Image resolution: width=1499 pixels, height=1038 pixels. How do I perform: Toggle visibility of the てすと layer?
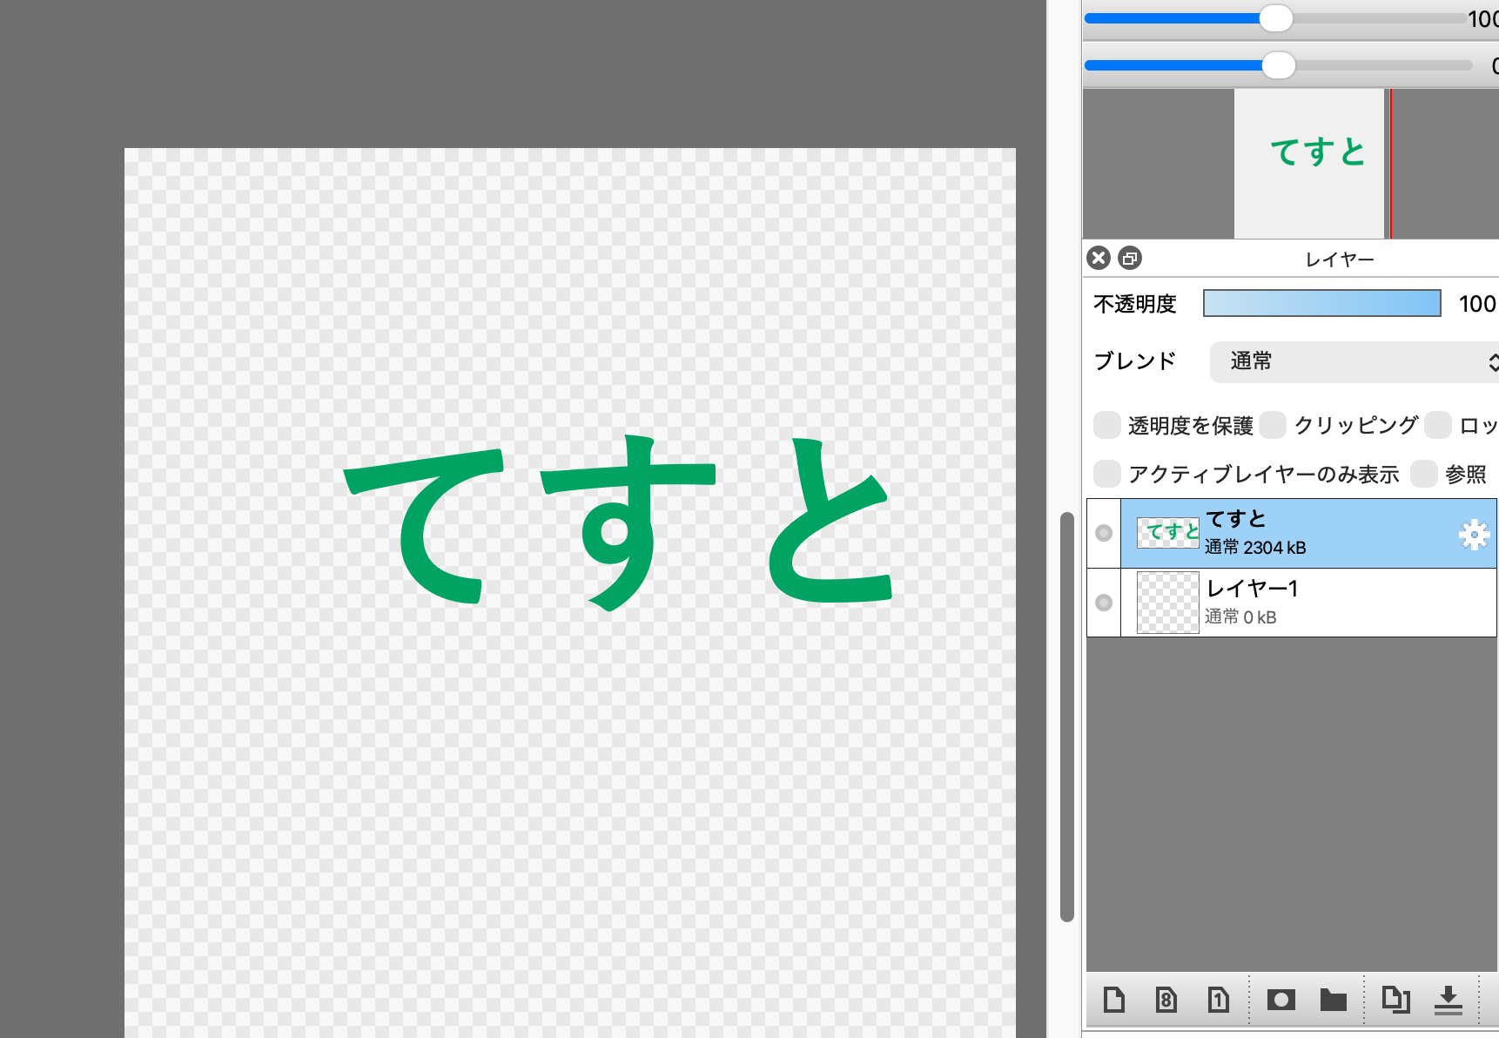[x=1103, y=531]
